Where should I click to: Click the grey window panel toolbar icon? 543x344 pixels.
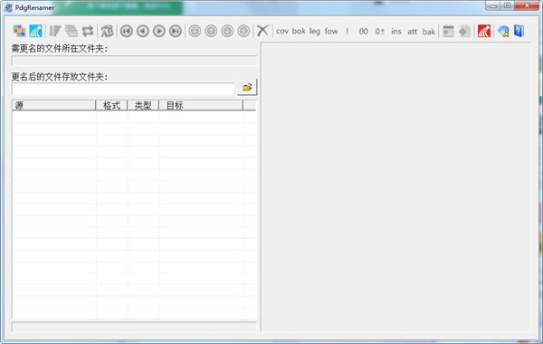click(448, 31)
